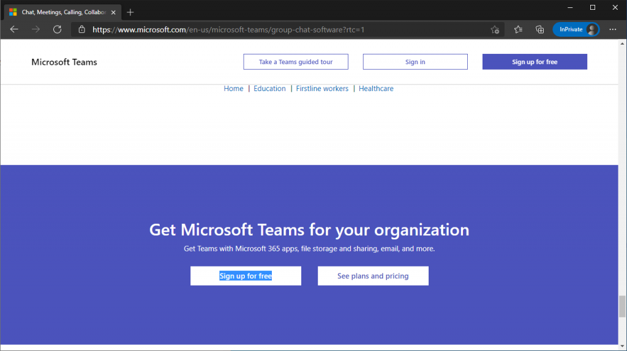Click highlighted Sign up for free in banner
The height and width of the screenshot is (351, 627).
pos(246,276)
